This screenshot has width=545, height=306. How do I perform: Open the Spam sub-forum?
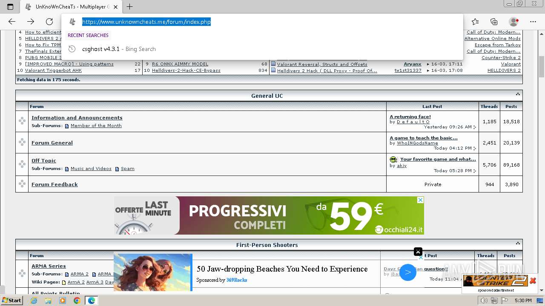click(128, 169)
